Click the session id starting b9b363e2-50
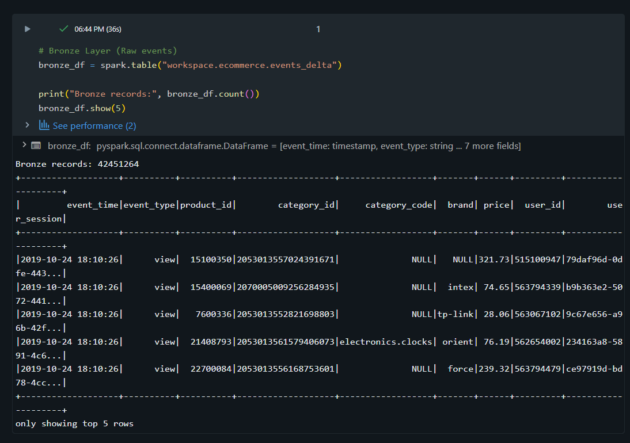630x443 pixels. [594, 287]
